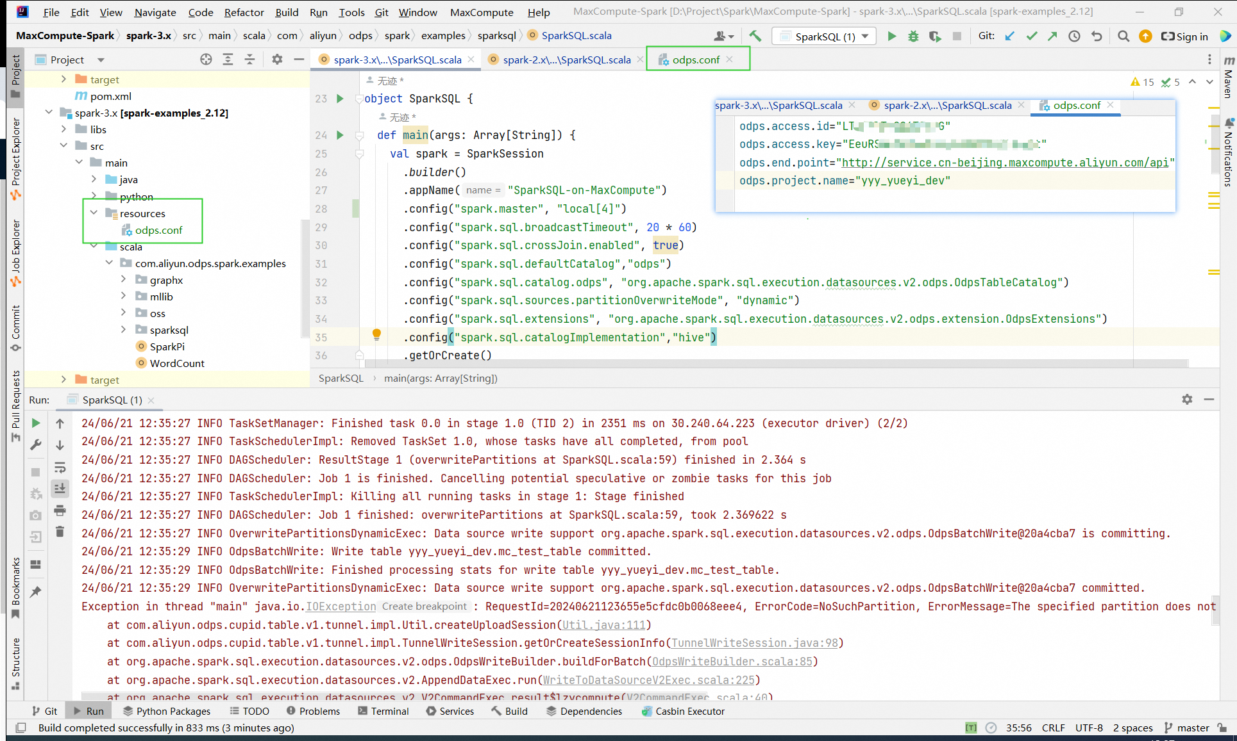This screenshot has height=741, width=1237.
Task: Open editor tabs more options menu
Action: [1209, 60]
